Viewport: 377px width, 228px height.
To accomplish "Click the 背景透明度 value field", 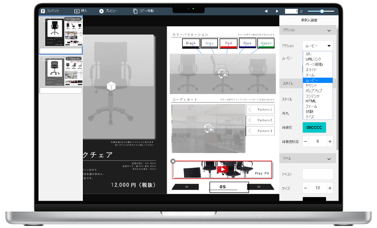I will 318,142.
